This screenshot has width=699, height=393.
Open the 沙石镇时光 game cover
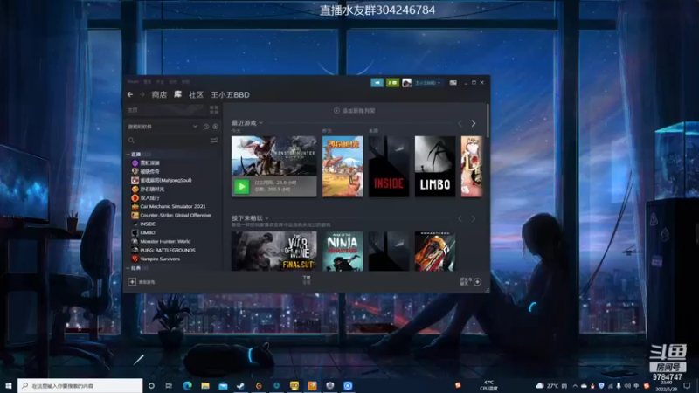click(343, 166)
